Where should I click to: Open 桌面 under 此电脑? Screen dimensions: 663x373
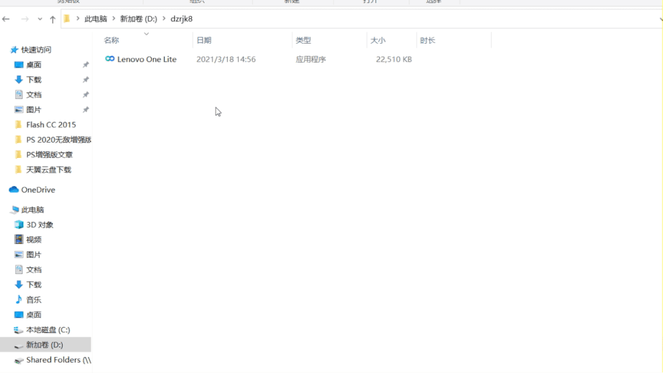coord(33,315)
